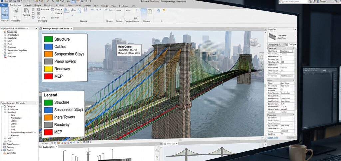The width and height of the screenshot is (341, 161).
Task: Click the icon beside Structural in top browser
Action: point(5,38)
